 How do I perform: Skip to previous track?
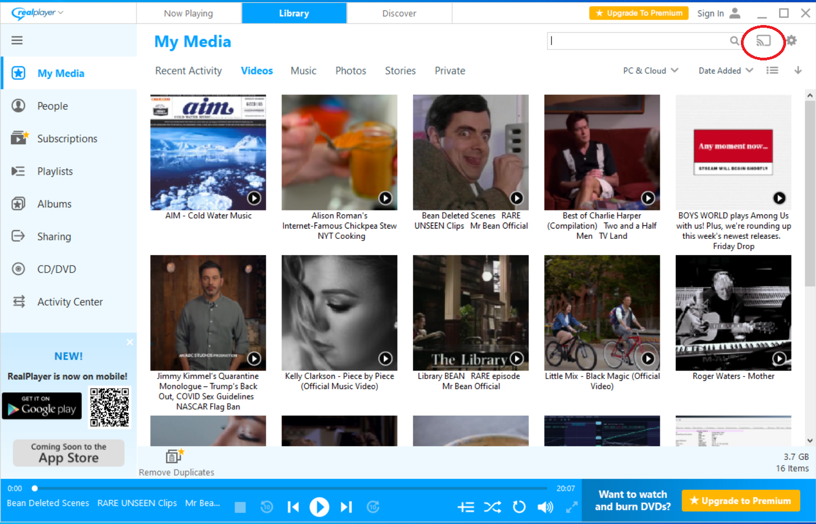coord(293,507)
